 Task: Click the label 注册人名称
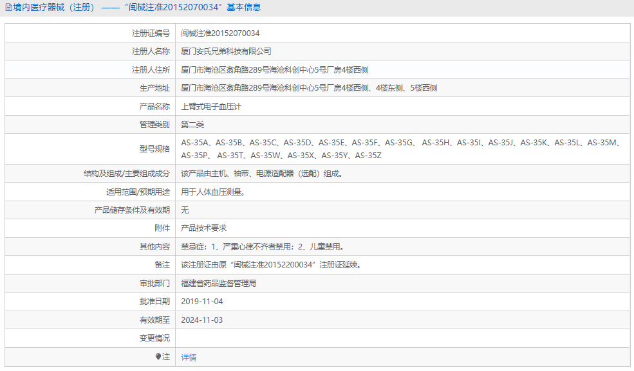151,51
